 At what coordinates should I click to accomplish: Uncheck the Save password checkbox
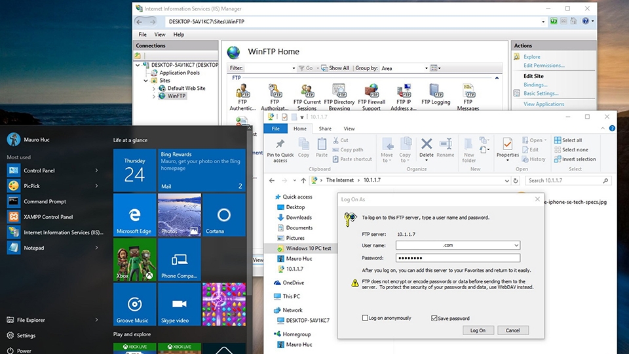(434, 318)
